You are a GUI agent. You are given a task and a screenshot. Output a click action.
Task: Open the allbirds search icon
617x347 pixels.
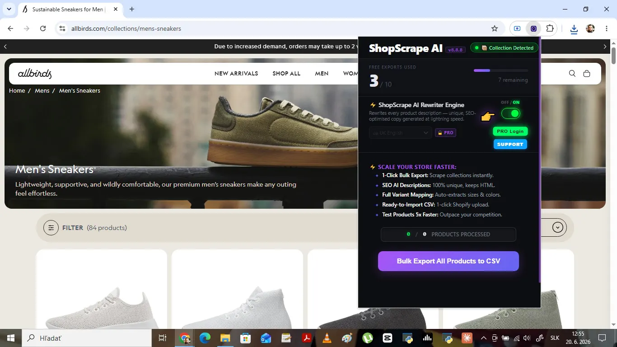tap(572, 74)
